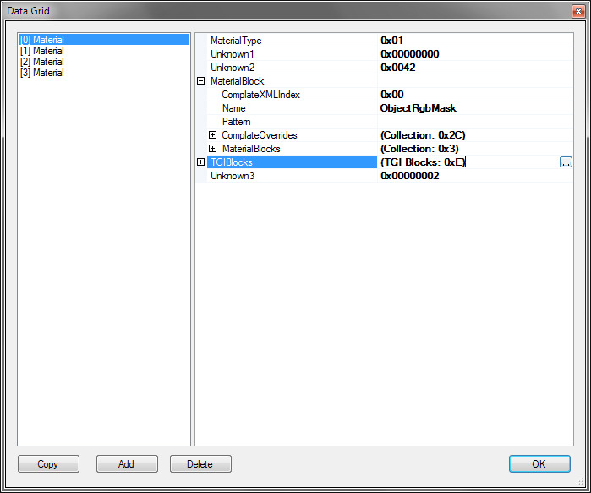The width and height of the screenshot is (591, 493).
Task: Expand the TGIBlocks node
Action: (201, 162)
